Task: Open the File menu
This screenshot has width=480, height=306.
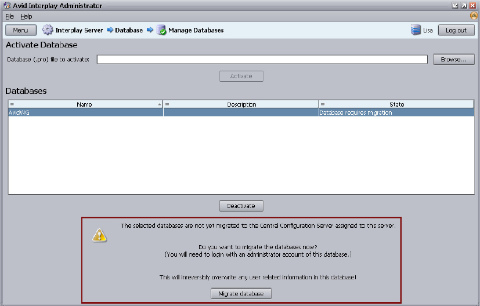Action: click(9, 16)
